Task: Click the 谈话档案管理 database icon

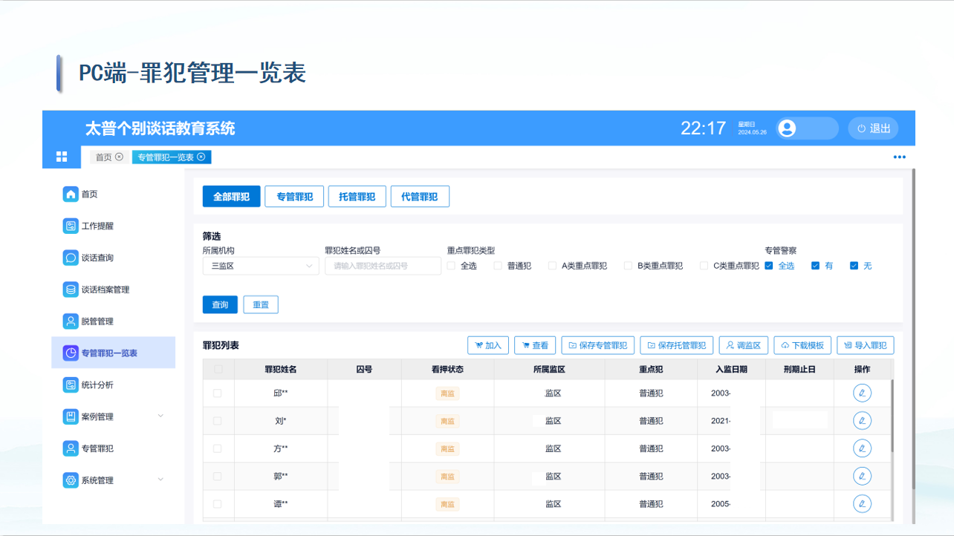Action: pos(71,290)
